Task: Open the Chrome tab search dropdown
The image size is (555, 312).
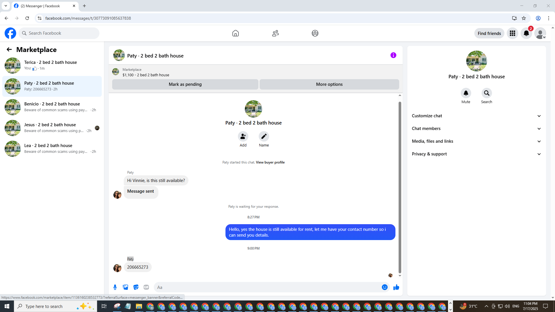Action: tap(6, 6)
